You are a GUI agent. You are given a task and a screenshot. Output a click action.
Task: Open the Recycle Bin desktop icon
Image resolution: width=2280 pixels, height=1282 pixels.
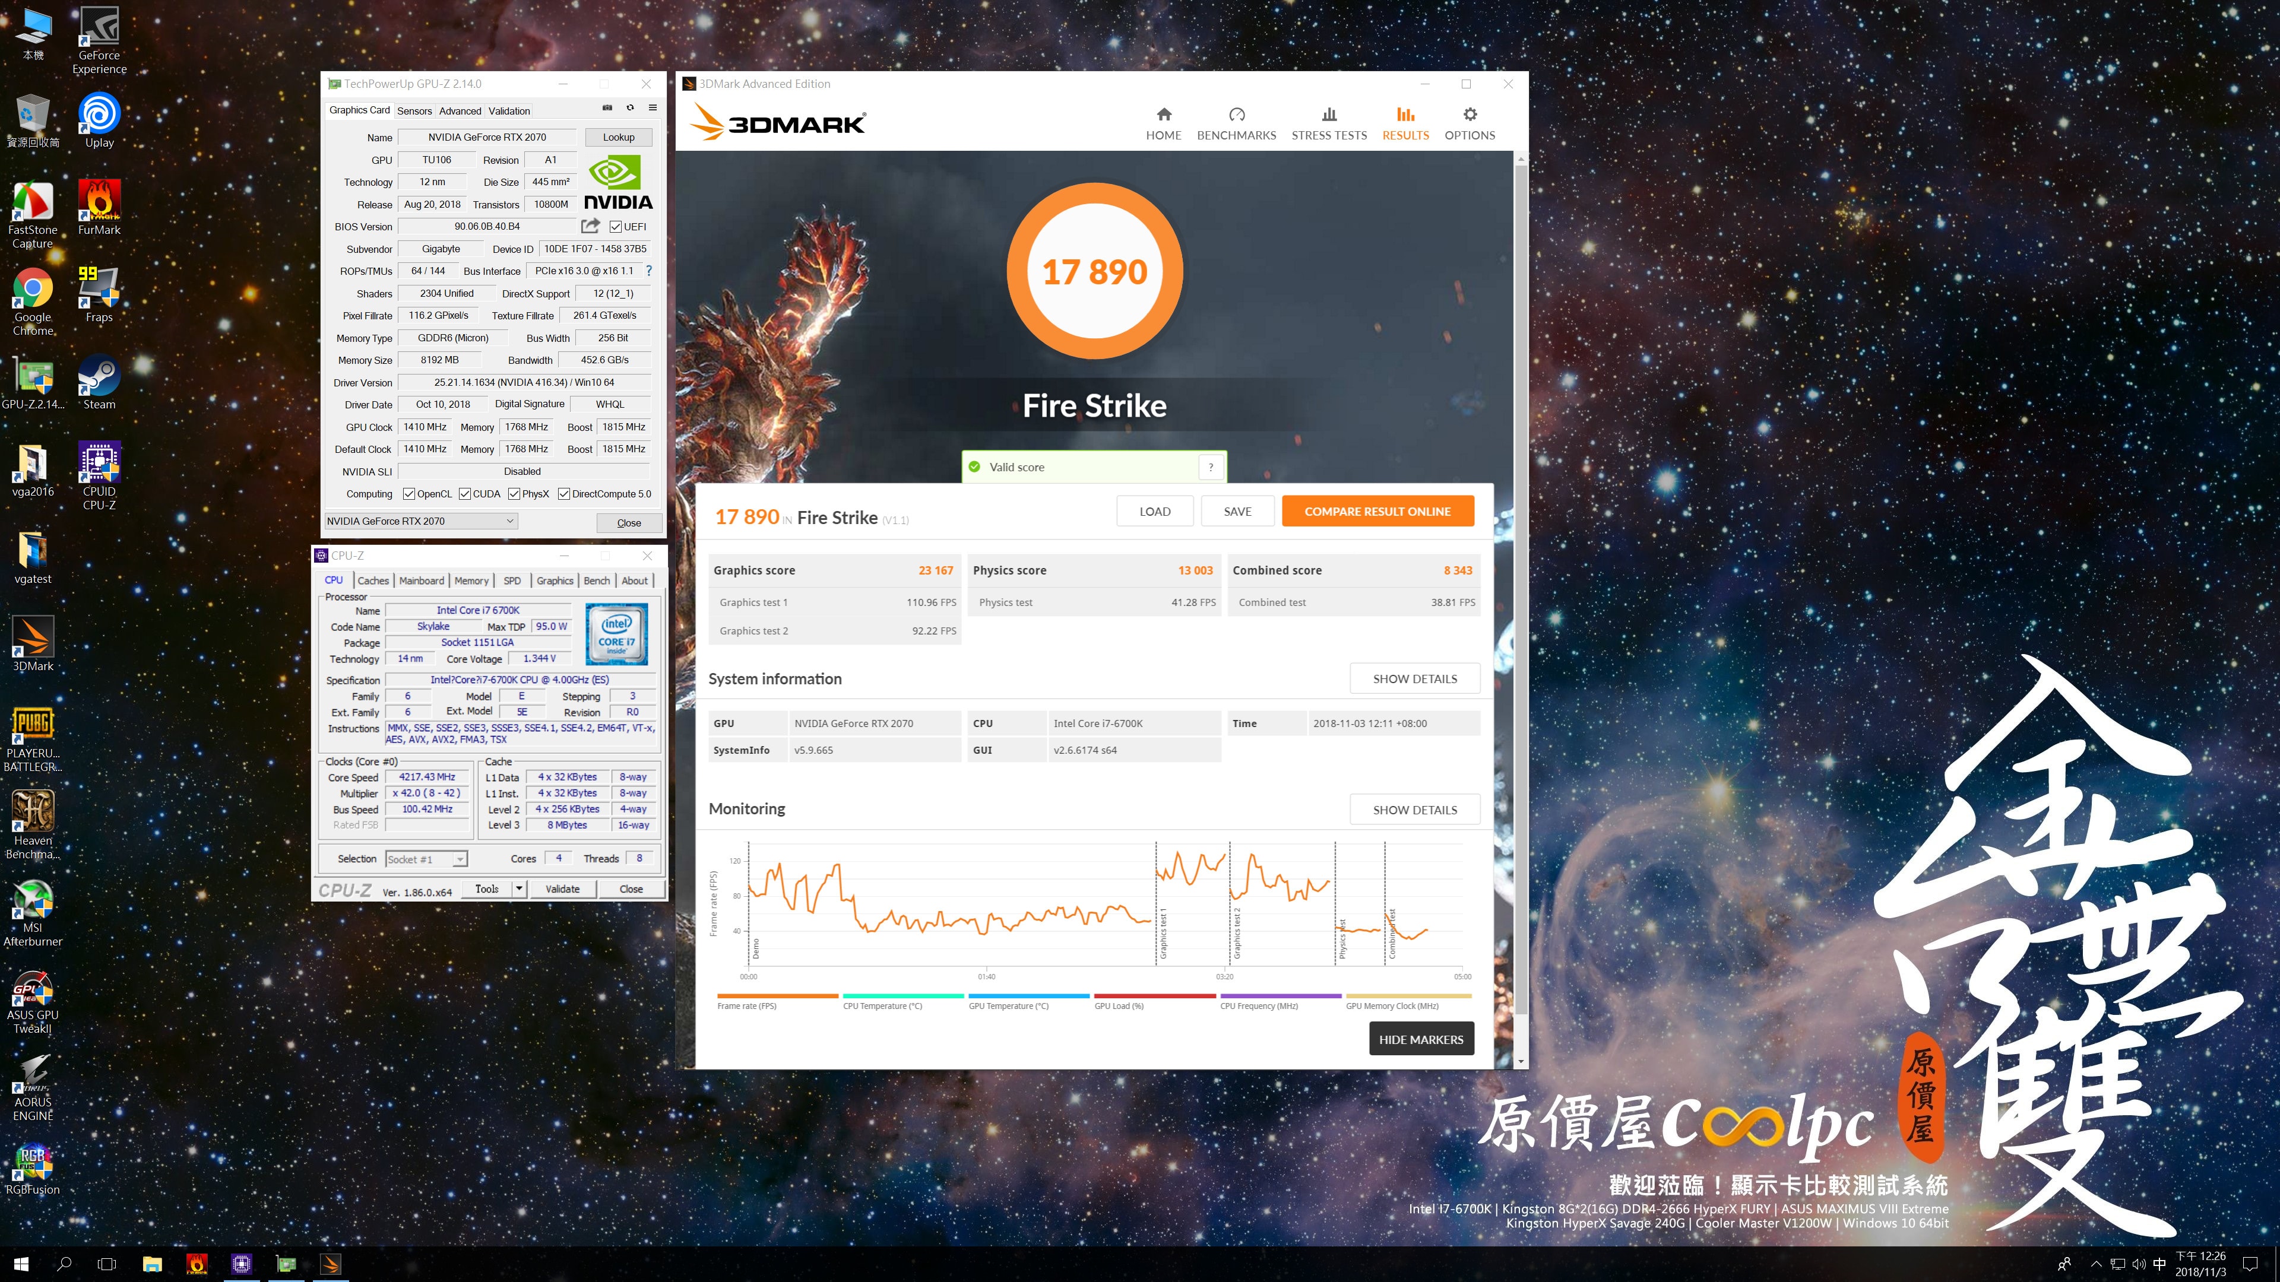pos(33,120)
